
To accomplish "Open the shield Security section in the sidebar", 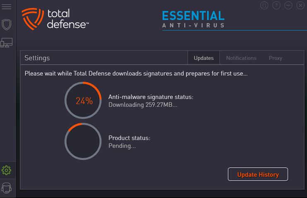I will (7, 24).
